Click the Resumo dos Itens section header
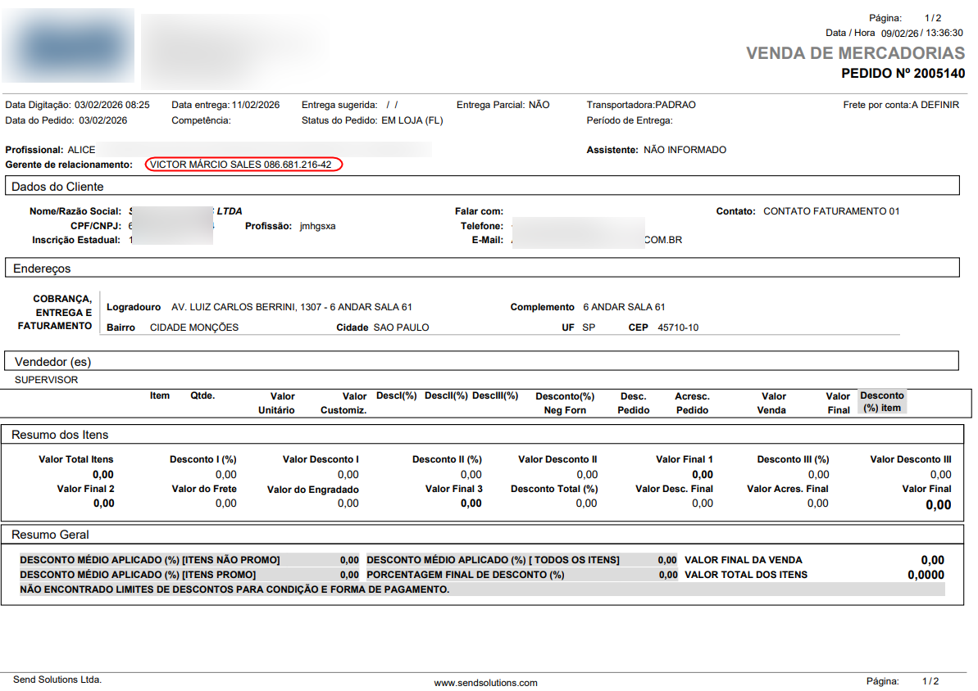978x691 pixels. 60,435
